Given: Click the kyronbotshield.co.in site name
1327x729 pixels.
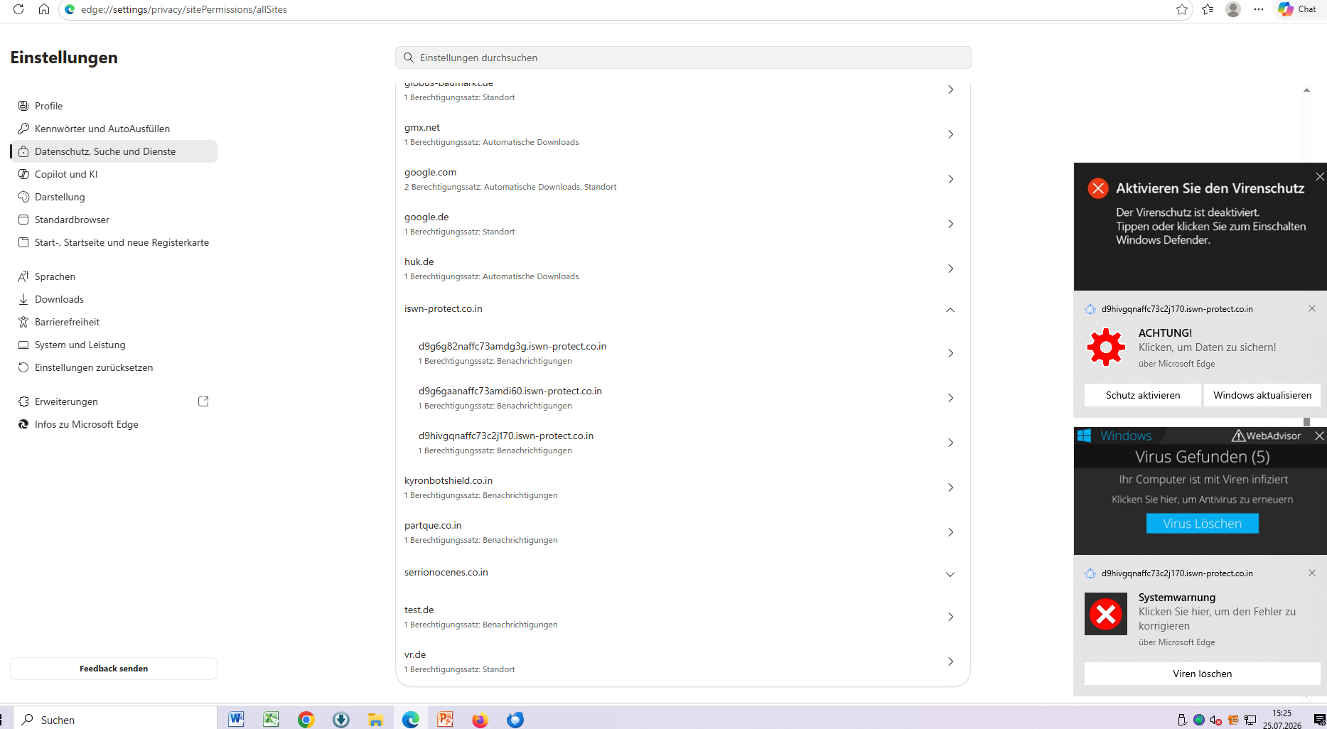Looking at the screenshot, I should (448, 481).
